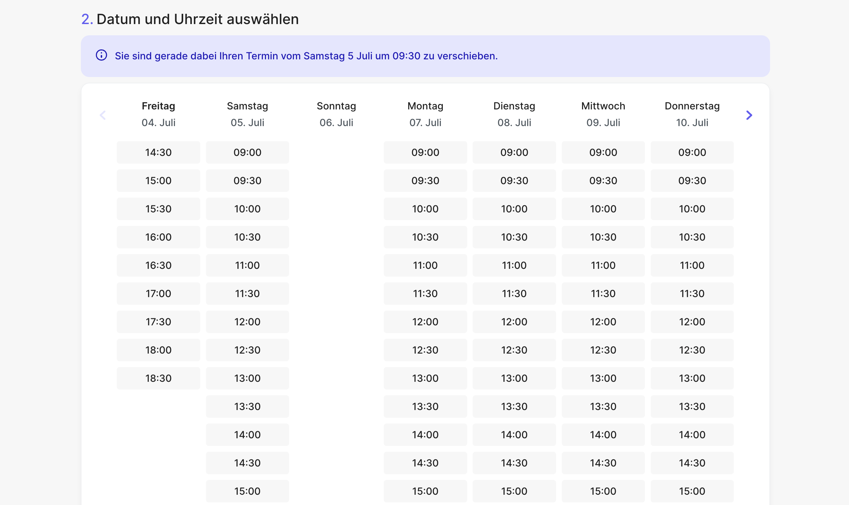849x505 pixels.
Task: Open the next week with the right arrow
Action: coord(749,116)
